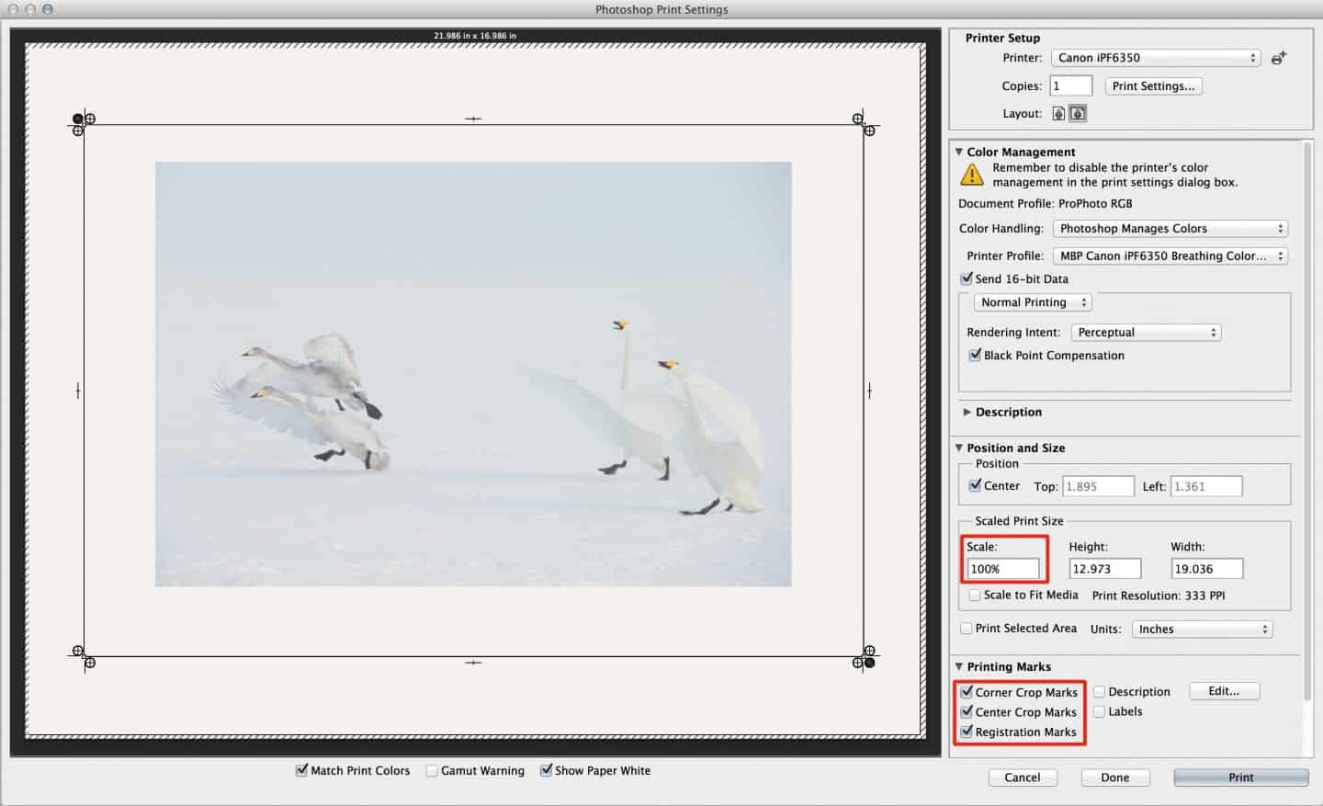Click the Edit button in Printing Marks
The width and height of the screenshot is (1323, 806).
1224,690
